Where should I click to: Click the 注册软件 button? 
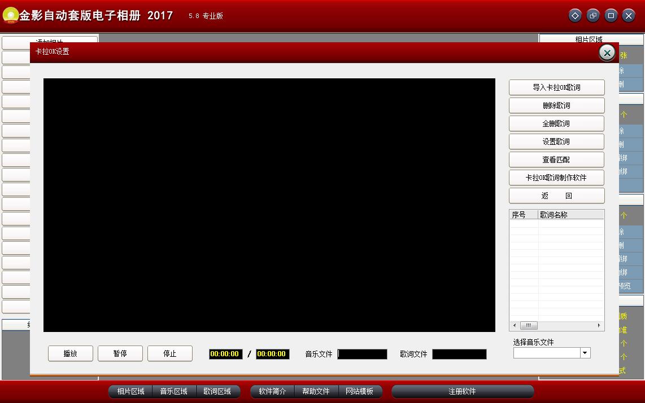(x=463, y=392)
